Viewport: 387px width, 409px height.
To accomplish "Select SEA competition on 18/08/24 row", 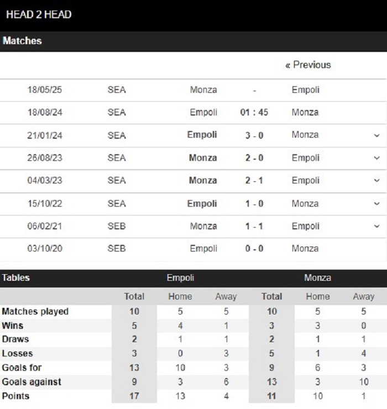I will point(117,112).
